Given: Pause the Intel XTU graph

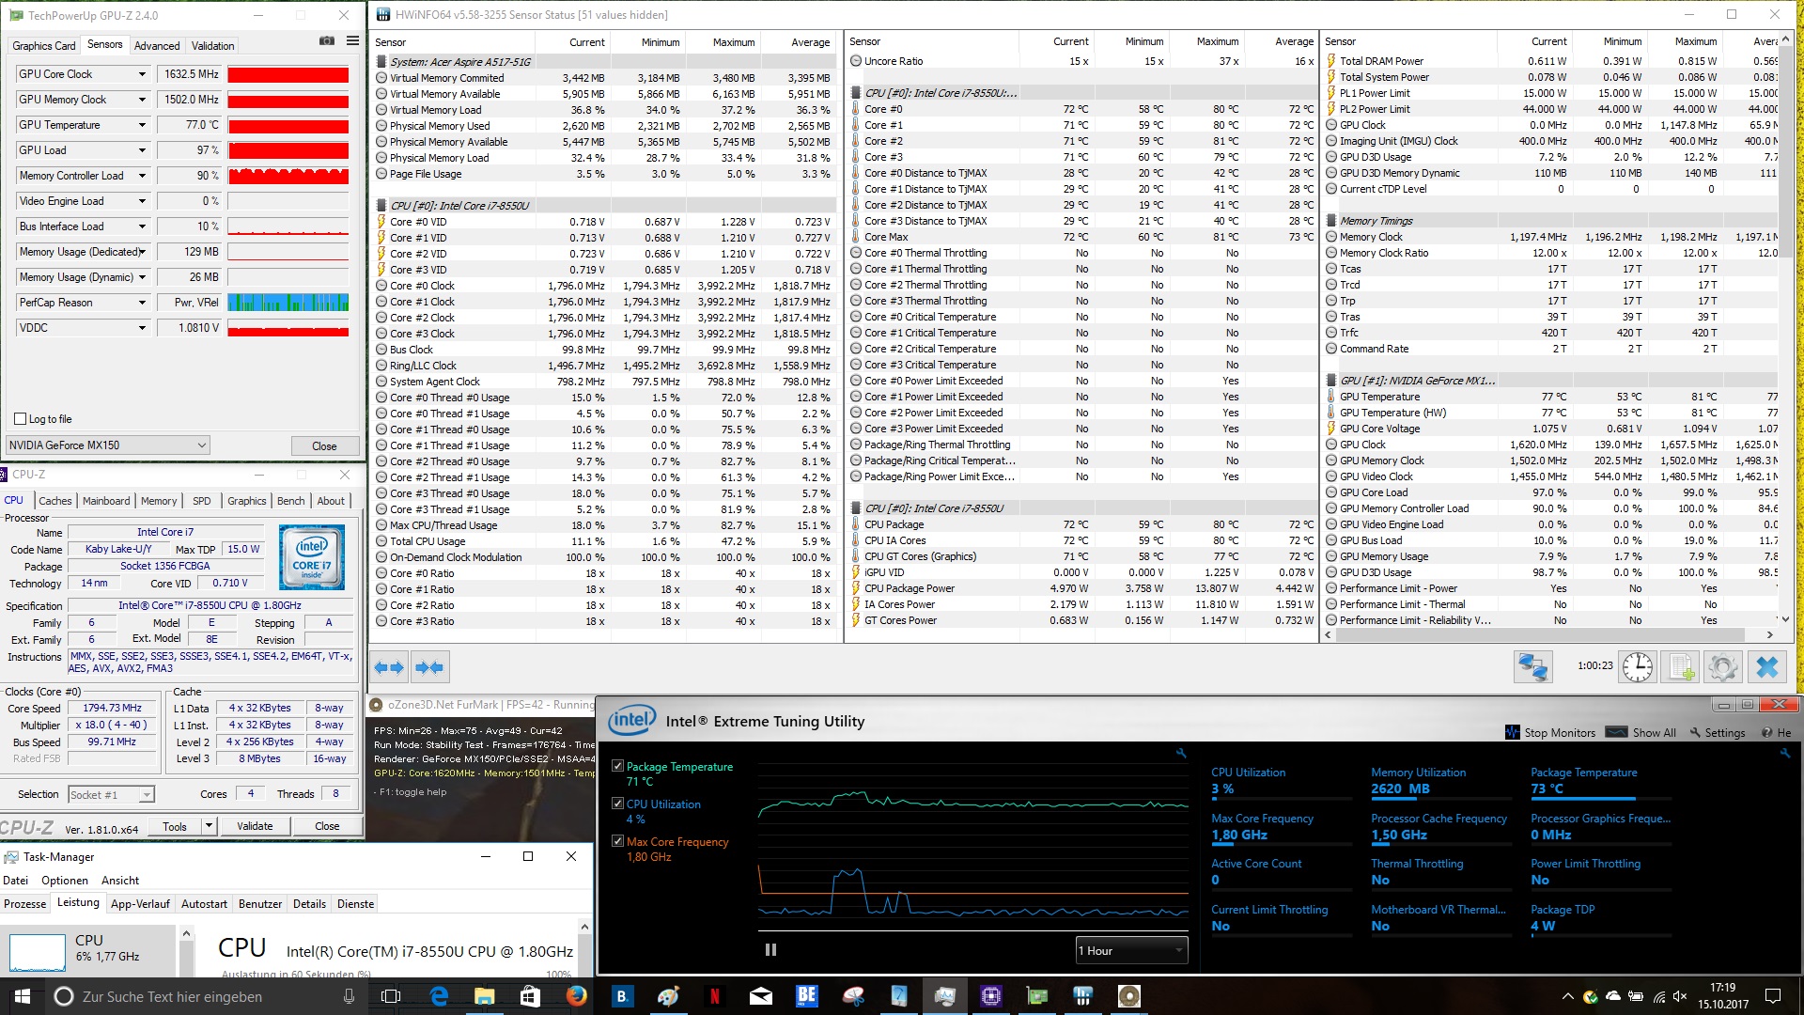Looking at the screenshot, I should [x=770, y=950].
